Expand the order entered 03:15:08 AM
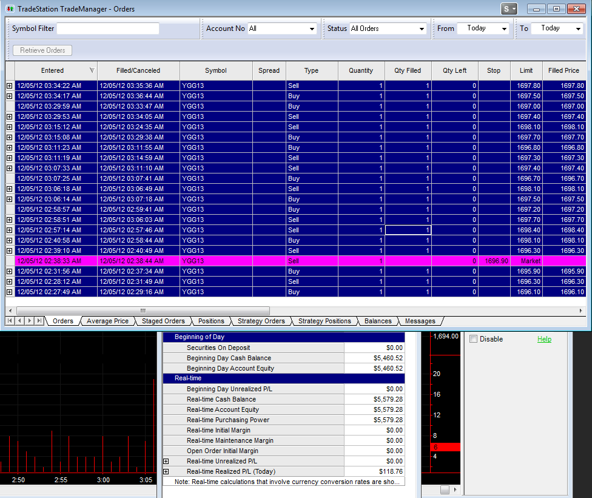Screen dimensions: 592x498 tap(10, 137)
